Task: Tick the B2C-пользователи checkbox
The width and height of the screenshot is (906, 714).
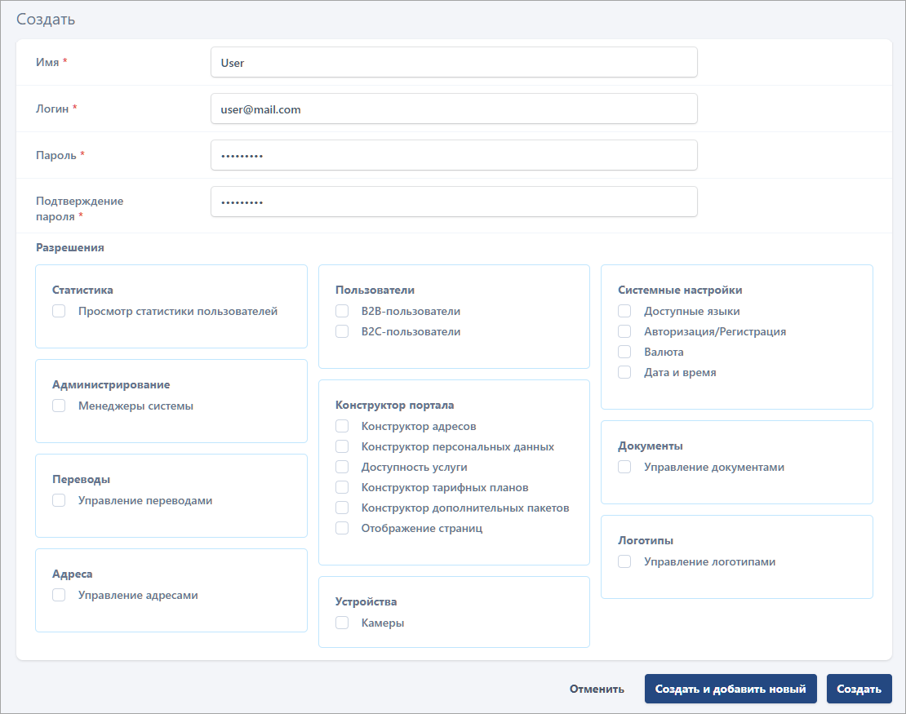Action: tap(342, 331)
